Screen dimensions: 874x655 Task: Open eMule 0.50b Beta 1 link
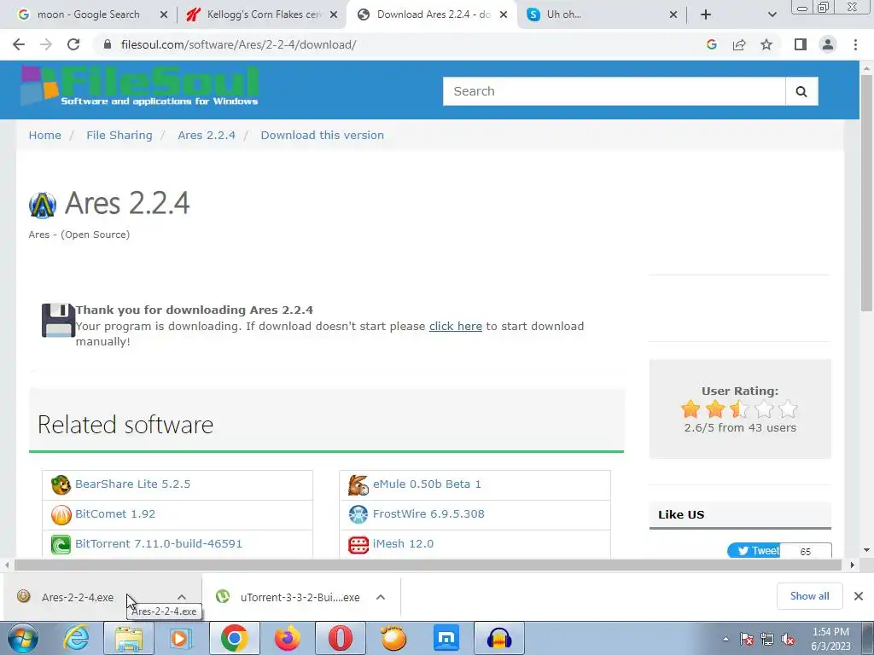click(427, 484)
